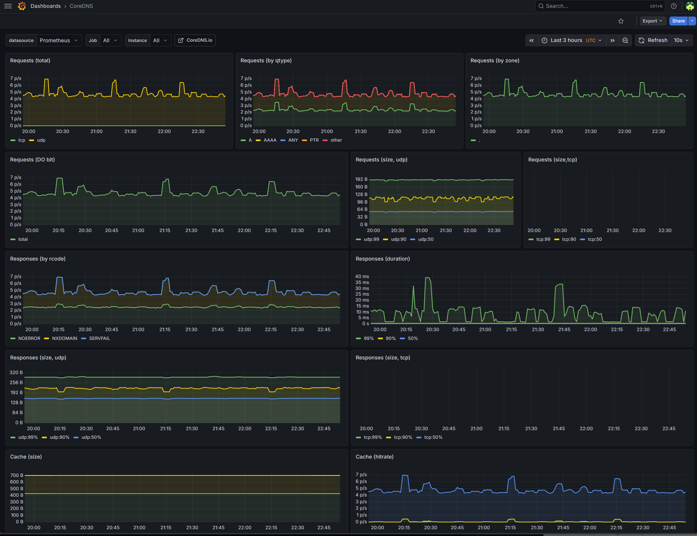Image resolution: width=697 pixels, height=536 pixels.
Task: Click the Requests (by zone) graph plot area
Action: (x=584, y=100)
